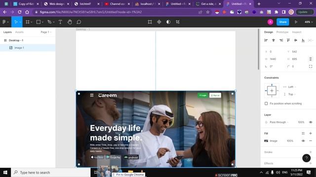Toggle constrain proportions lock icon
This screenshot has height=177, width=316.
point(311,59)
